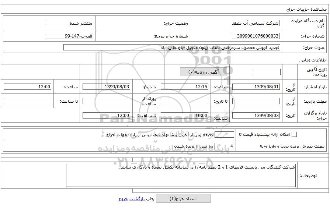Viewport: 330px width, 212px height.
Task: Click the تاریخ برگزاری حراج label
Action: (x=315, y=116)
